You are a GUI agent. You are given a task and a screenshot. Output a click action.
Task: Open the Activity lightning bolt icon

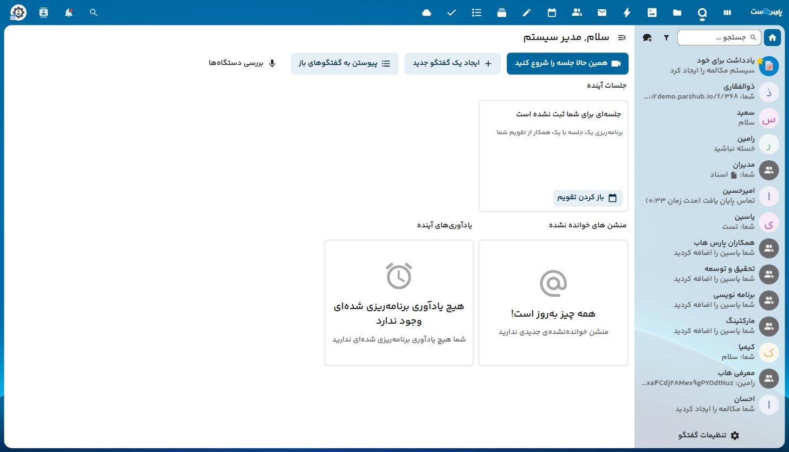[x=627, y=12]
